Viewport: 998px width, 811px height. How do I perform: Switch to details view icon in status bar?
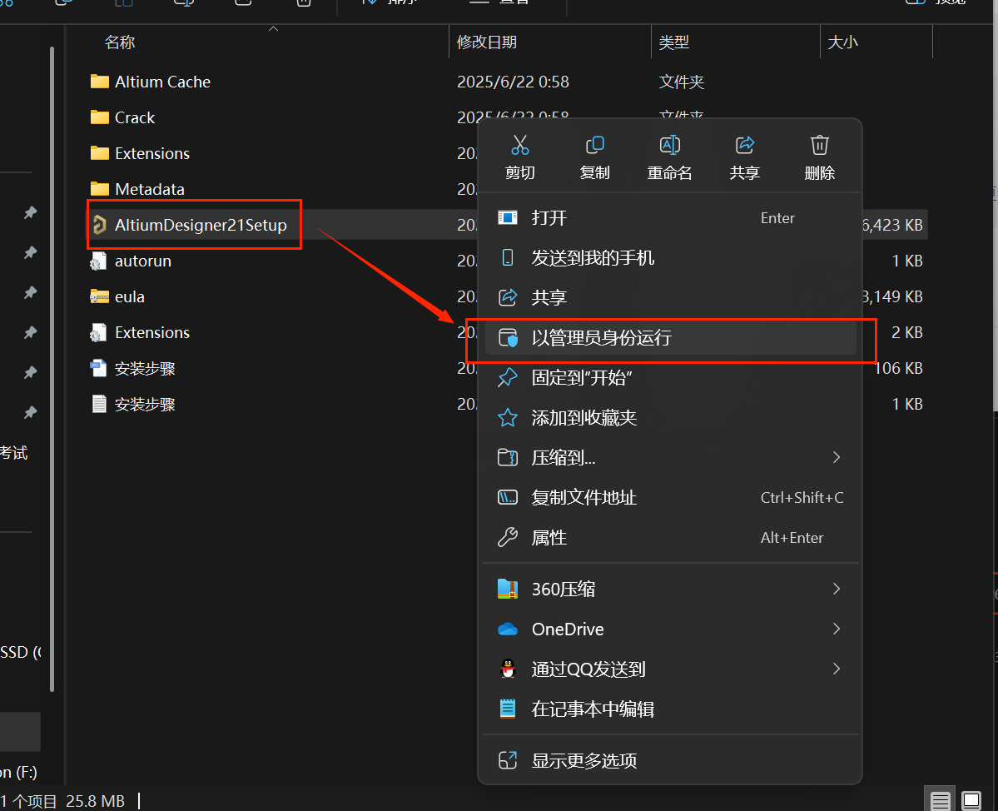pos(940,799)
